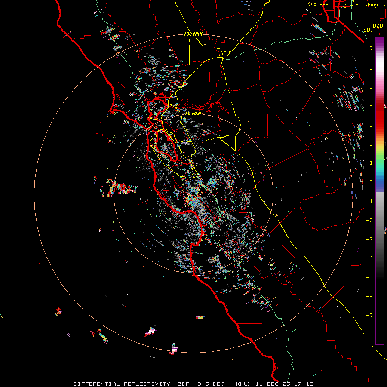Click the KMUX radar site identifier in caption
Image resolution: width=387 pixels, height=387 pixels.
point(244,384)
